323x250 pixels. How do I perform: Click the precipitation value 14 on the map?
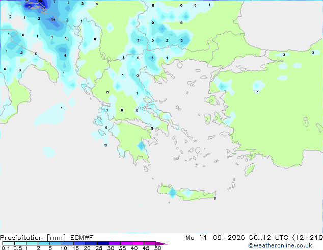tap(53, 19)
